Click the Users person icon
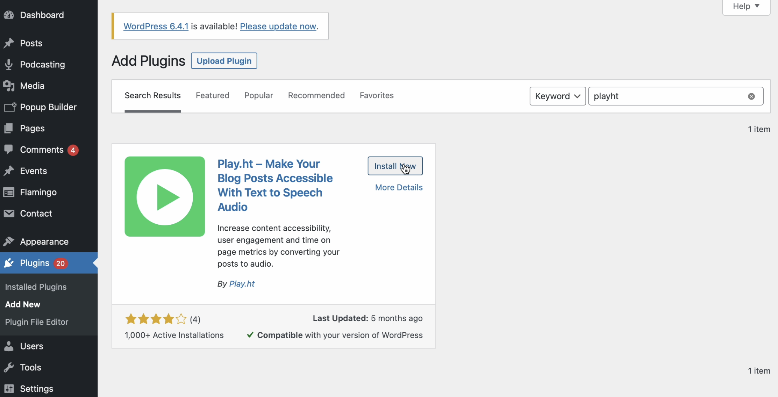The height and width of the screenshot is (397, 778). click(x=9, y=346)
